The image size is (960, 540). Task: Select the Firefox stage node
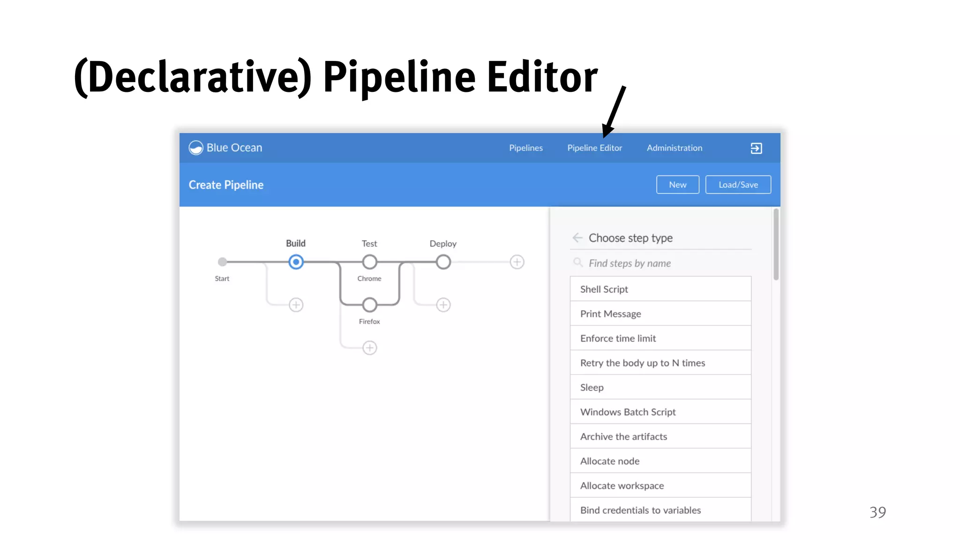tap(369, 305)
